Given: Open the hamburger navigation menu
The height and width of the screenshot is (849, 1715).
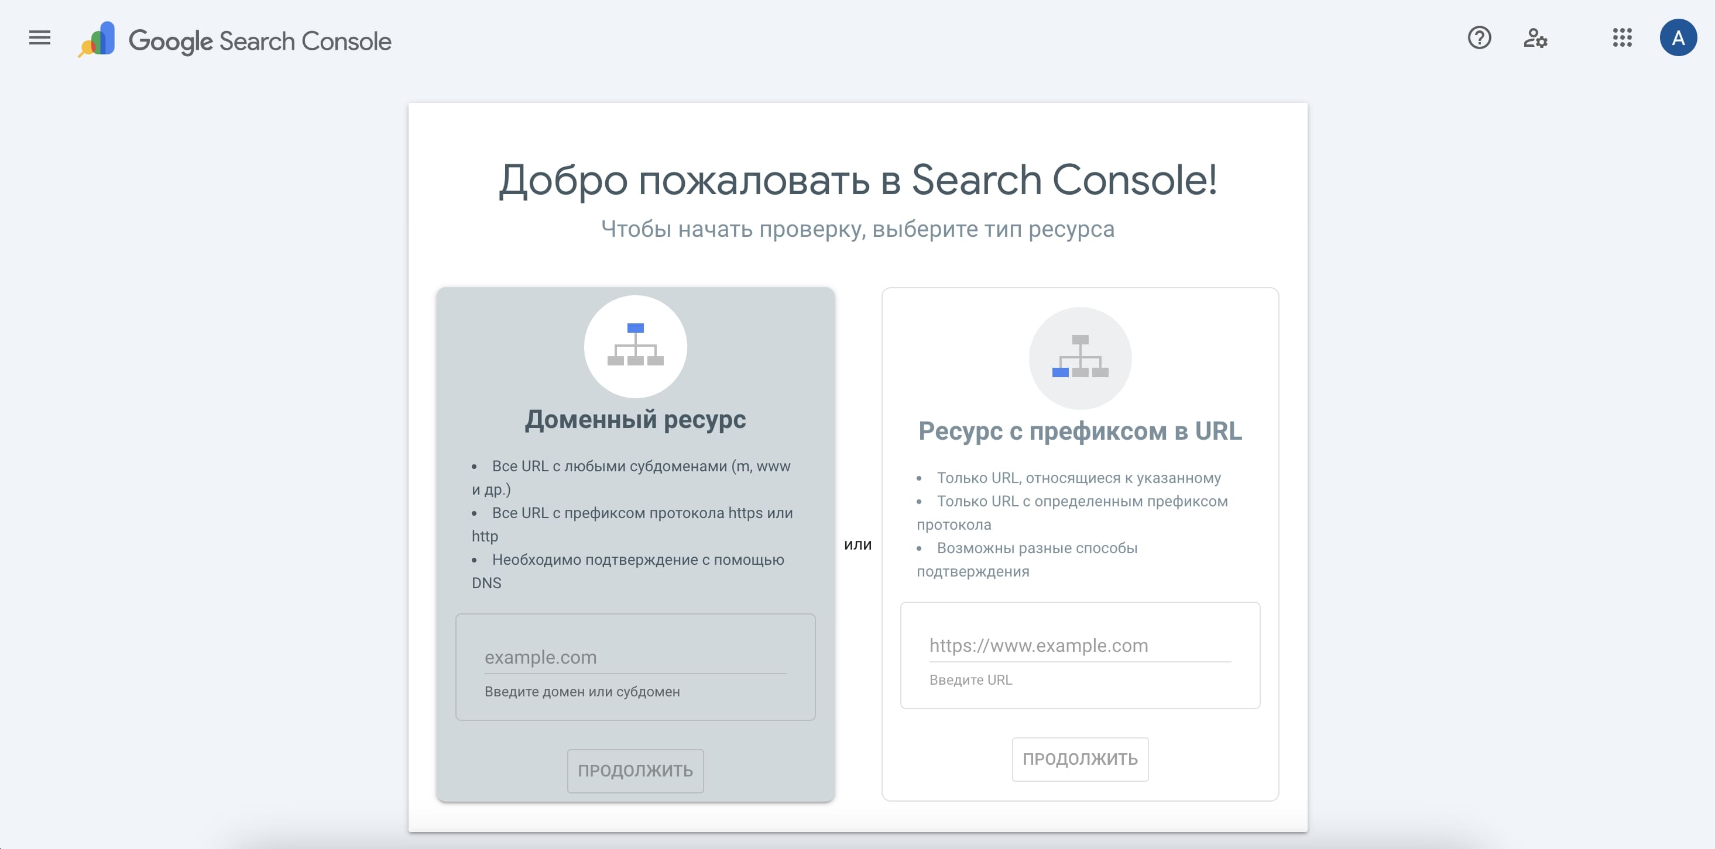Looking at the screenshot, I should click(x=40, y=38).
